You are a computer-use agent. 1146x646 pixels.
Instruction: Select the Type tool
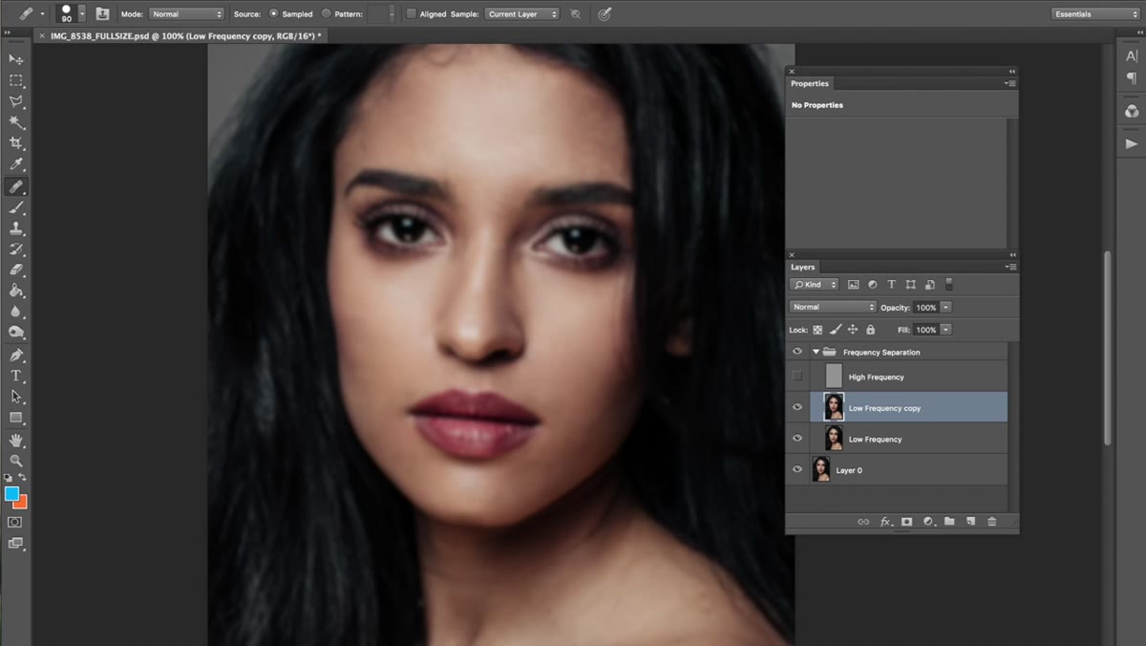point(16,376)
